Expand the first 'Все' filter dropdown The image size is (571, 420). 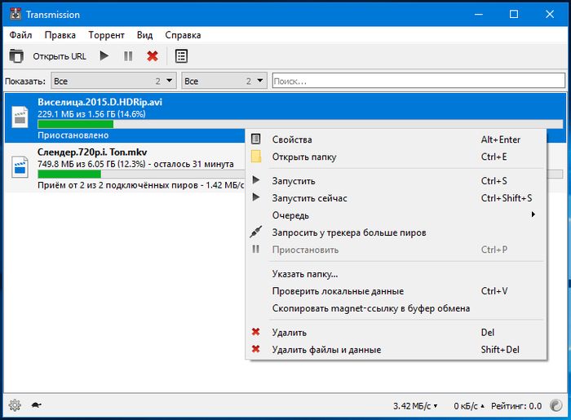(x=113, y=81)
